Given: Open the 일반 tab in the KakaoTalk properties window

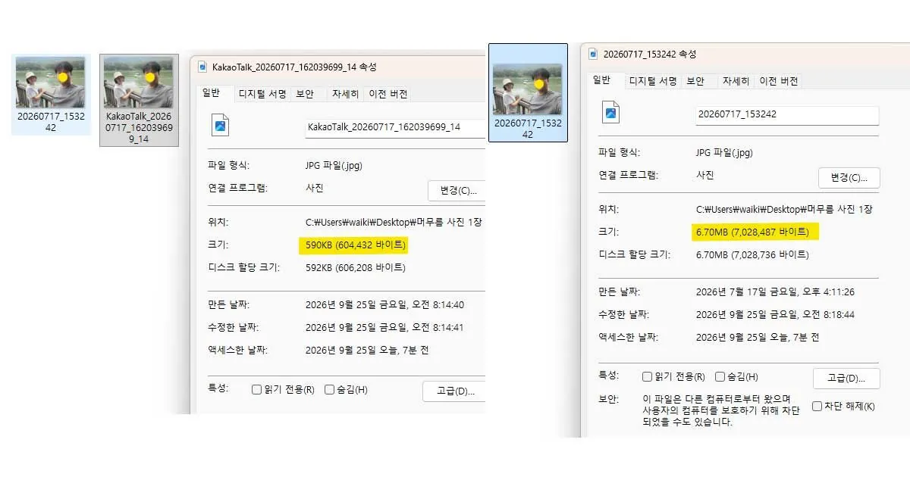Looking at the screenshot, I should coord(212,94).
